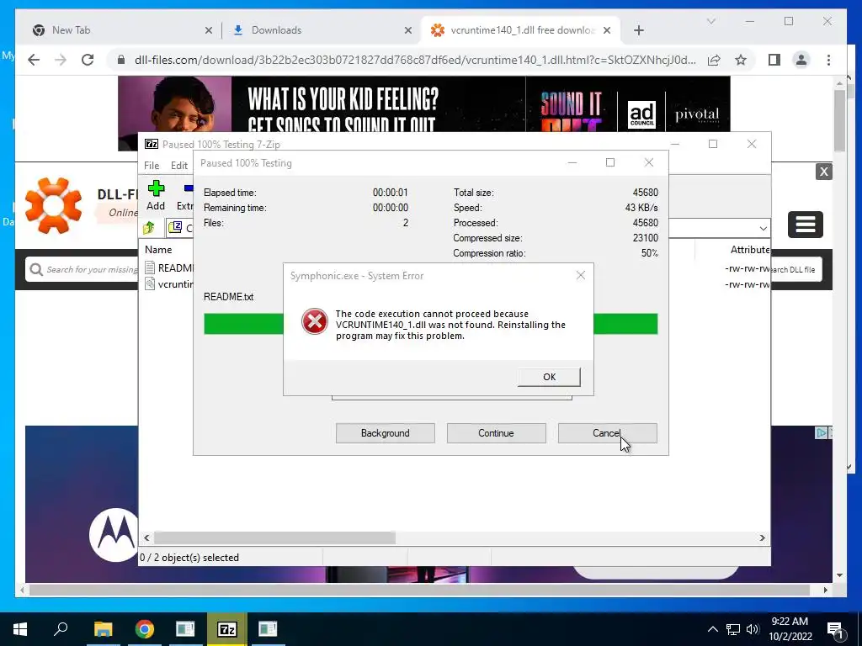Screen dimensions: 862x646
Task: Bookmark this page with the star icon
Action: click(741, 60)
